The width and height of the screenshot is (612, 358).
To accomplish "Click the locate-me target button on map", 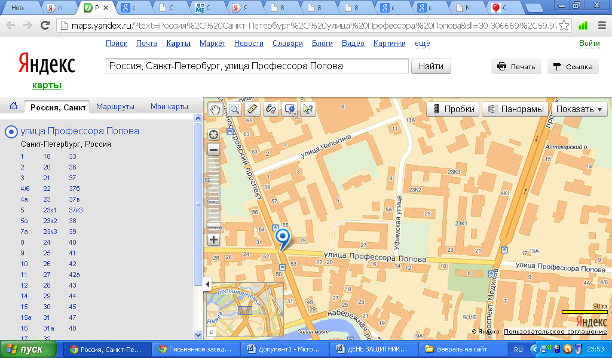I will (x=213, y=135).
